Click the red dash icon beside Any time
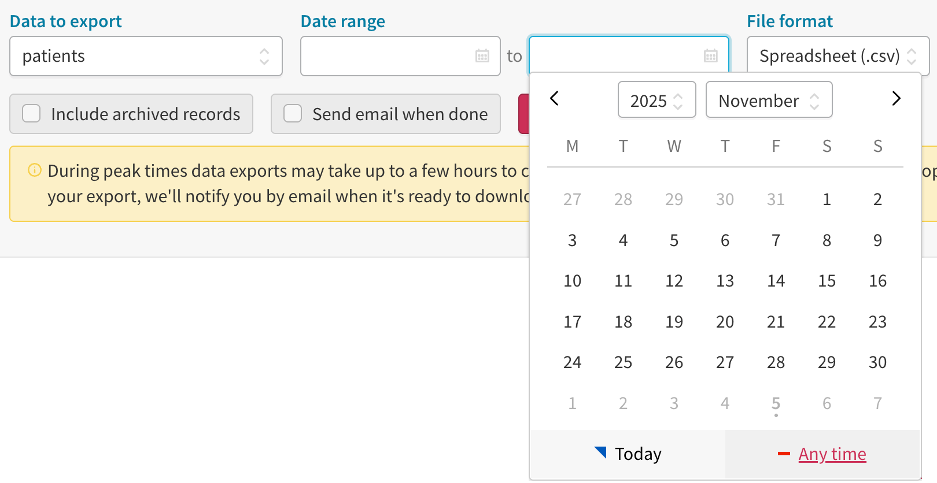 pyautogui.click(x=784, y=454)
